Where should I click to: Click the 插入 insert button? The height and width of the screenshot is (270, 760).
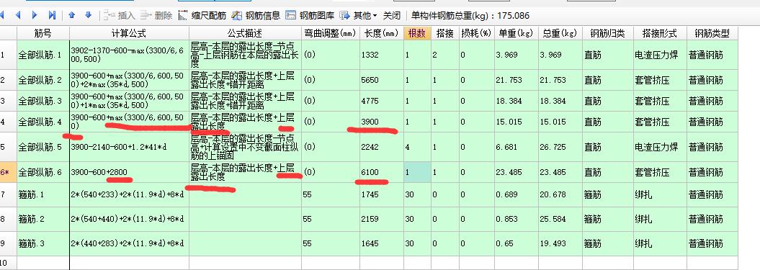[120, 16]
